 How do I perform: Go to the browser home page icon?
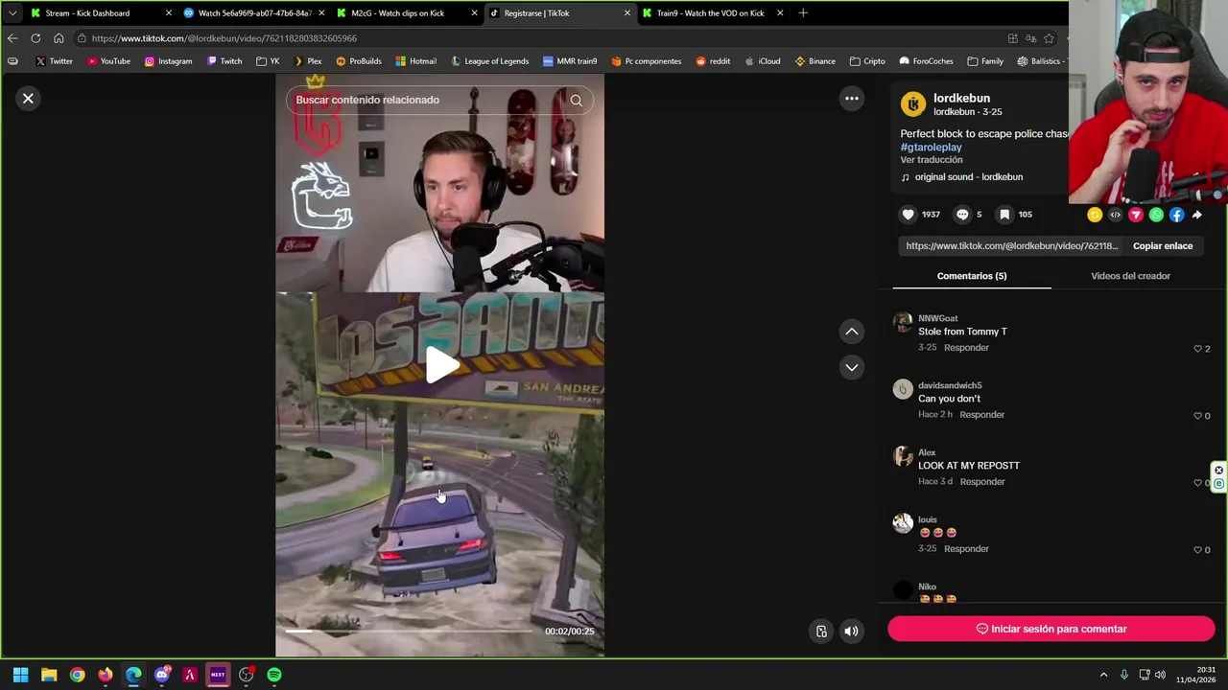pos(59,38)
